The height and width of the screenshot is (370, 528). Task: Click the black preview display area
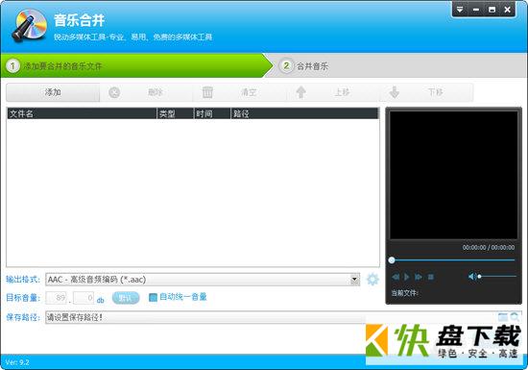click(x=453, y=175)
